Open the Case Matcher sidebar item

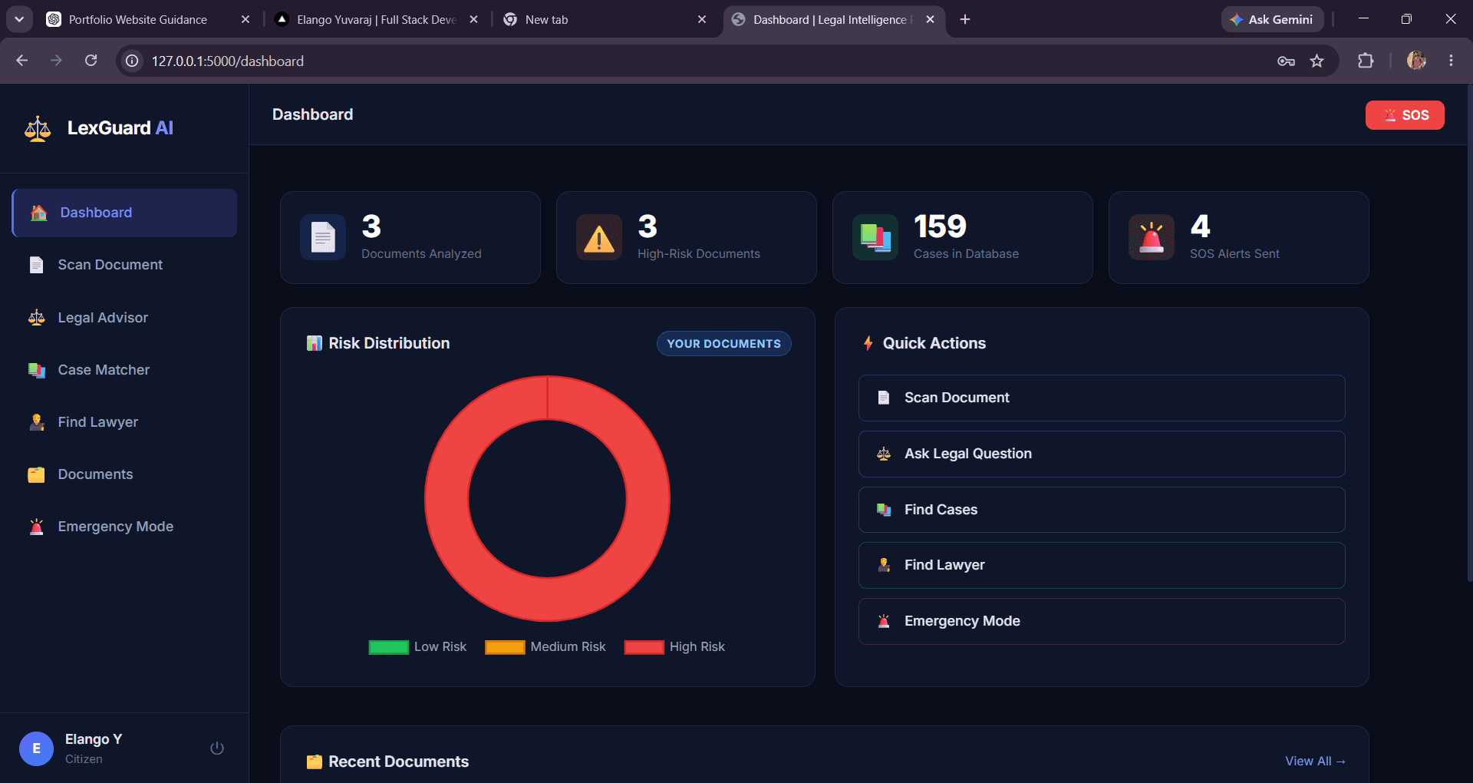[x=124, y=370]
